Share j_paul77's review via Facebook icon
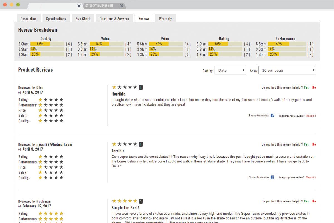 point(272,177)
